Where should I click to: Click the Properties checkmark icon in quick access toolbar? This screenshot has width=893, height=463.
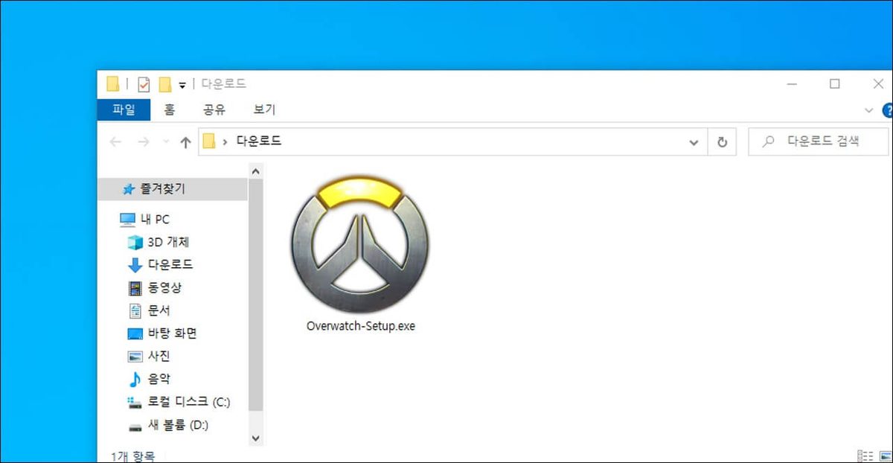coord(144,84)
